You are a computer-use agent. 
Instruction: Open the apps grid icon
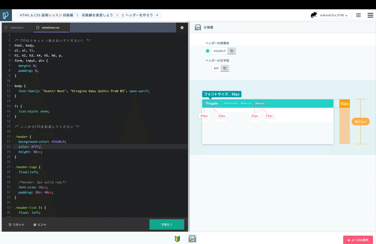(358, 15)
